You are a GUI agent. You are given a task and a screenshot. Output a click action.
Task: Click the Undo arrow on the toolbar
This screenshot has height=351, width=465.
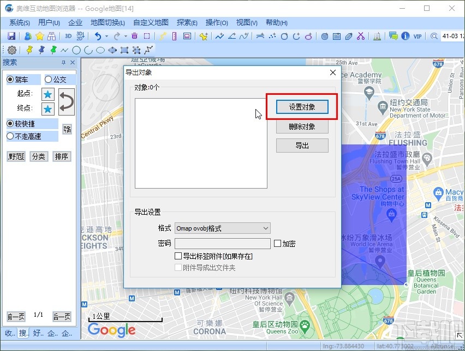[x=98, y=35]
